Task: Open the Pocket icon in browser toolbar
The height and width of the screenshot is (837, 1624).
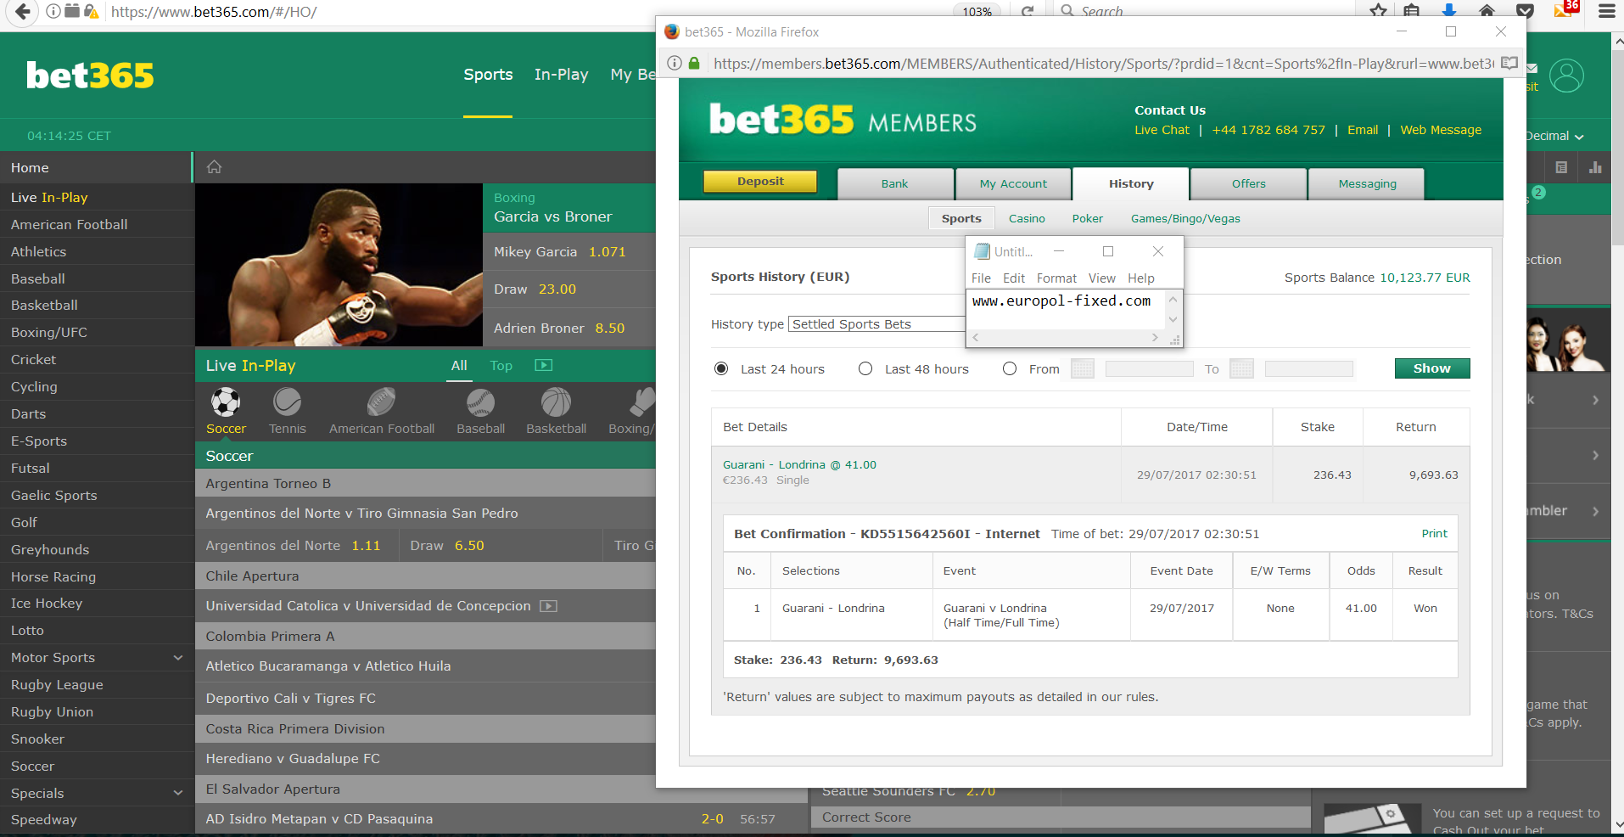Action: pos(1525,11)
